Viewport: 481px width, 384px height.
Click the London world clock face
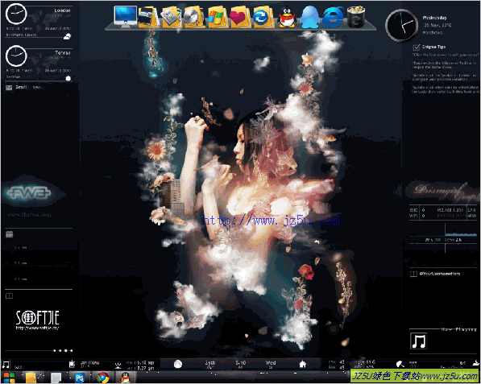point(16,14)
